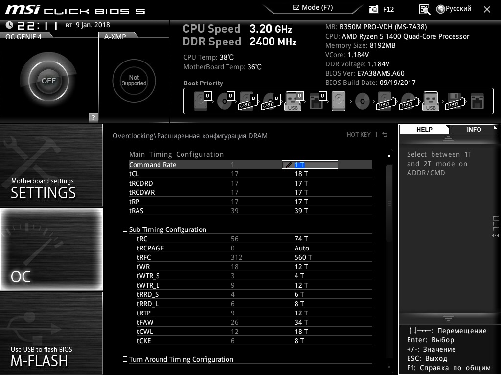Select the tRCDRD timing row
The width and height of the screenshot is (501, 375).
tap(250, 183)
